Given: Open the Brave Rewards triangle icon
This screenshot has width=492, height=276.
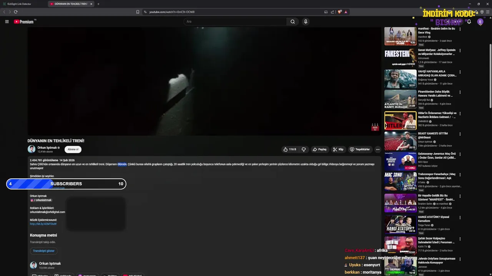Looking at the screenshot, I should [346, 12].
